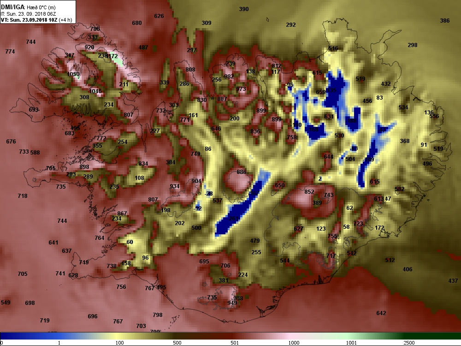Click the '2500' label under the color scale
Screen dimensions: 461x346
tap(409, 343)
